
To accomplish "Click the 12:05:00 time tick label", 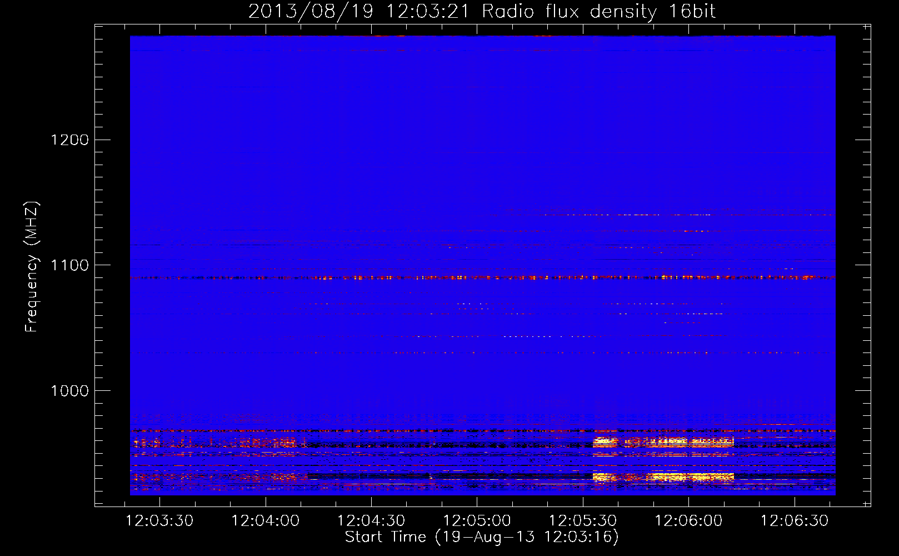I will point(477,521).
